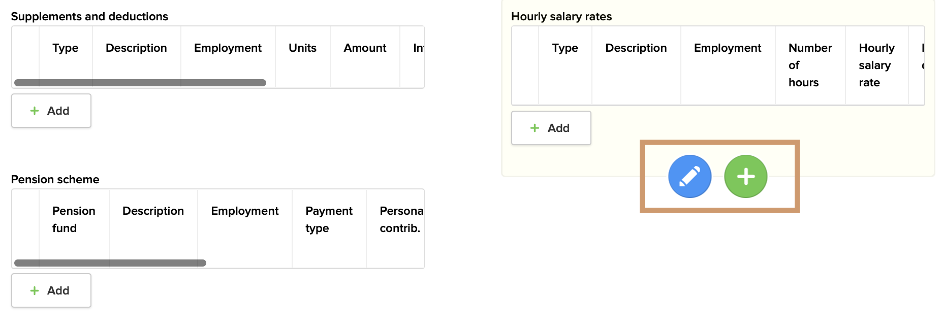
Task: Add a new pension scheme entry
Action: click(51, 290)
